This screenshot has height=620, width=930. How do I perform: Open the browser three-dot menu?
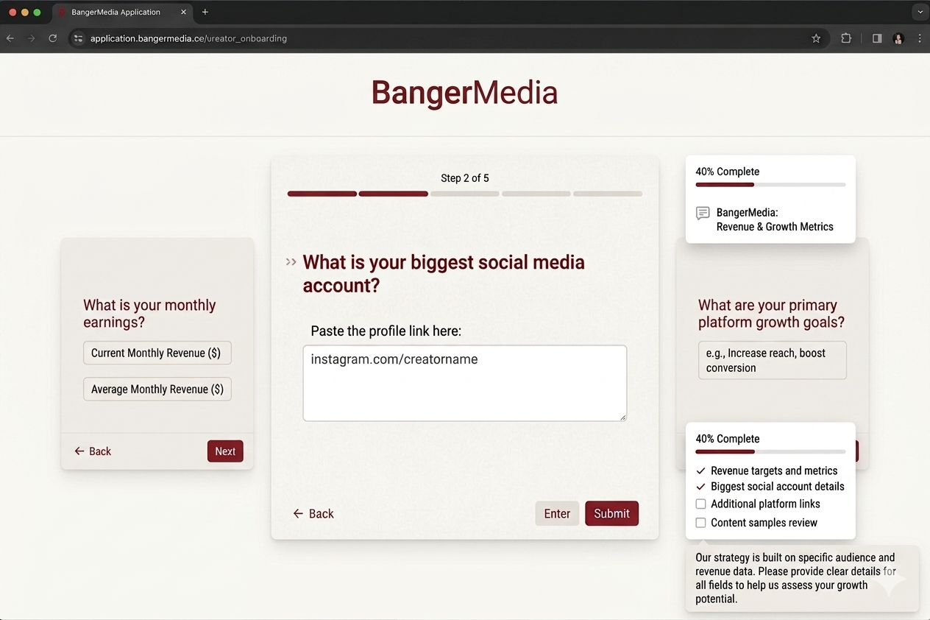pyautogui.click(x=920, y=38)
